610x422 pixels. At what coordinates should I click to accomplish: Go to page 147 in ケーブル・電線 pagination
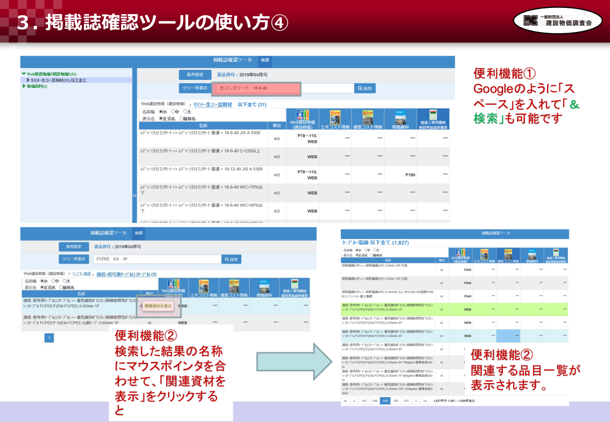click(x=364, y=401)
